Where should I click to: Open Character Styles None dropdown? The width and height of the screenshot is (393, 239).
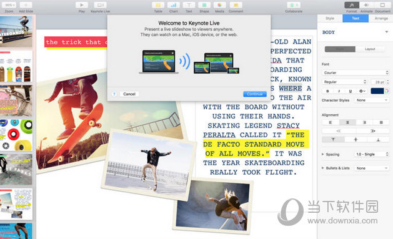click(372, 100)
